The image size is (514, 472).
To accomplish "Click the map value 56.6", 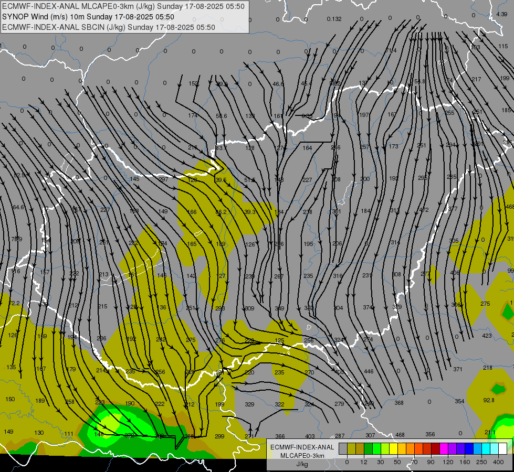I will click(221, 116).
